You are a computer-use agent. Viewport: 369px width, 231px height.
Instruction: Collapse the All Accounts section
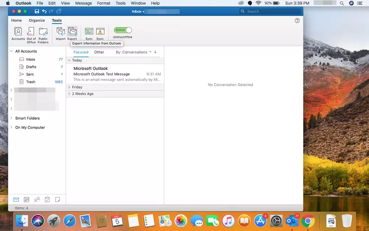point(11,51)
